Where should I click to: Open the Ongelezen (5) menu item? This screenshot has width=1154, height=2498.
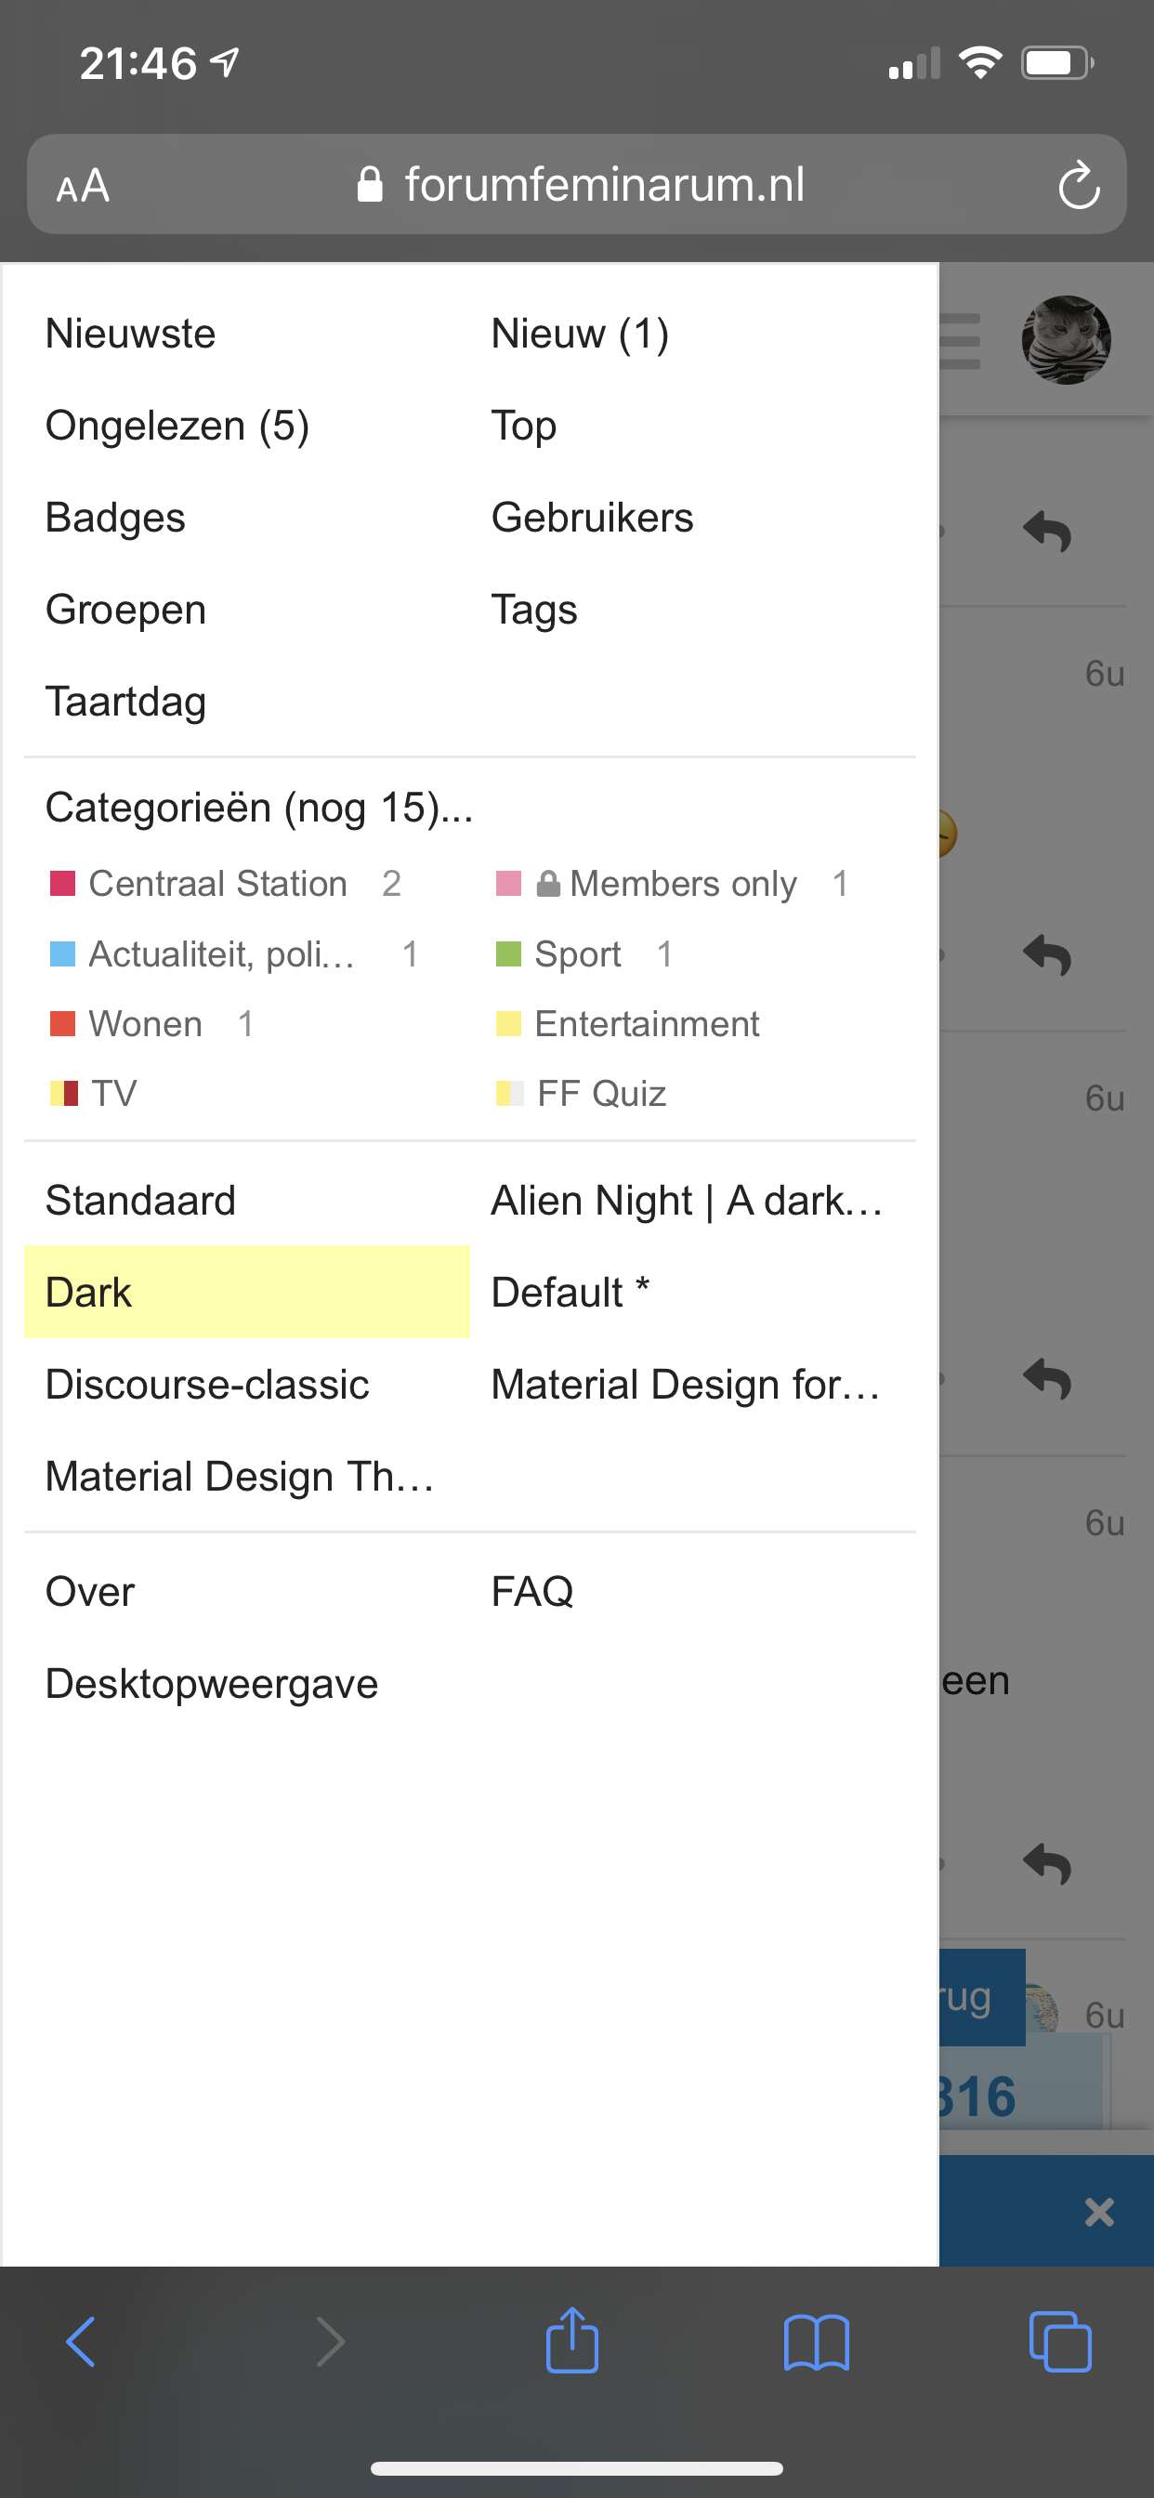(x=177, y=426)
